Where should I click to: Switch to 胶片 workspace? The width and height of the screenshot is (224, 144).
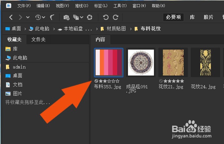pyautogui.click(x=208, y=17)
